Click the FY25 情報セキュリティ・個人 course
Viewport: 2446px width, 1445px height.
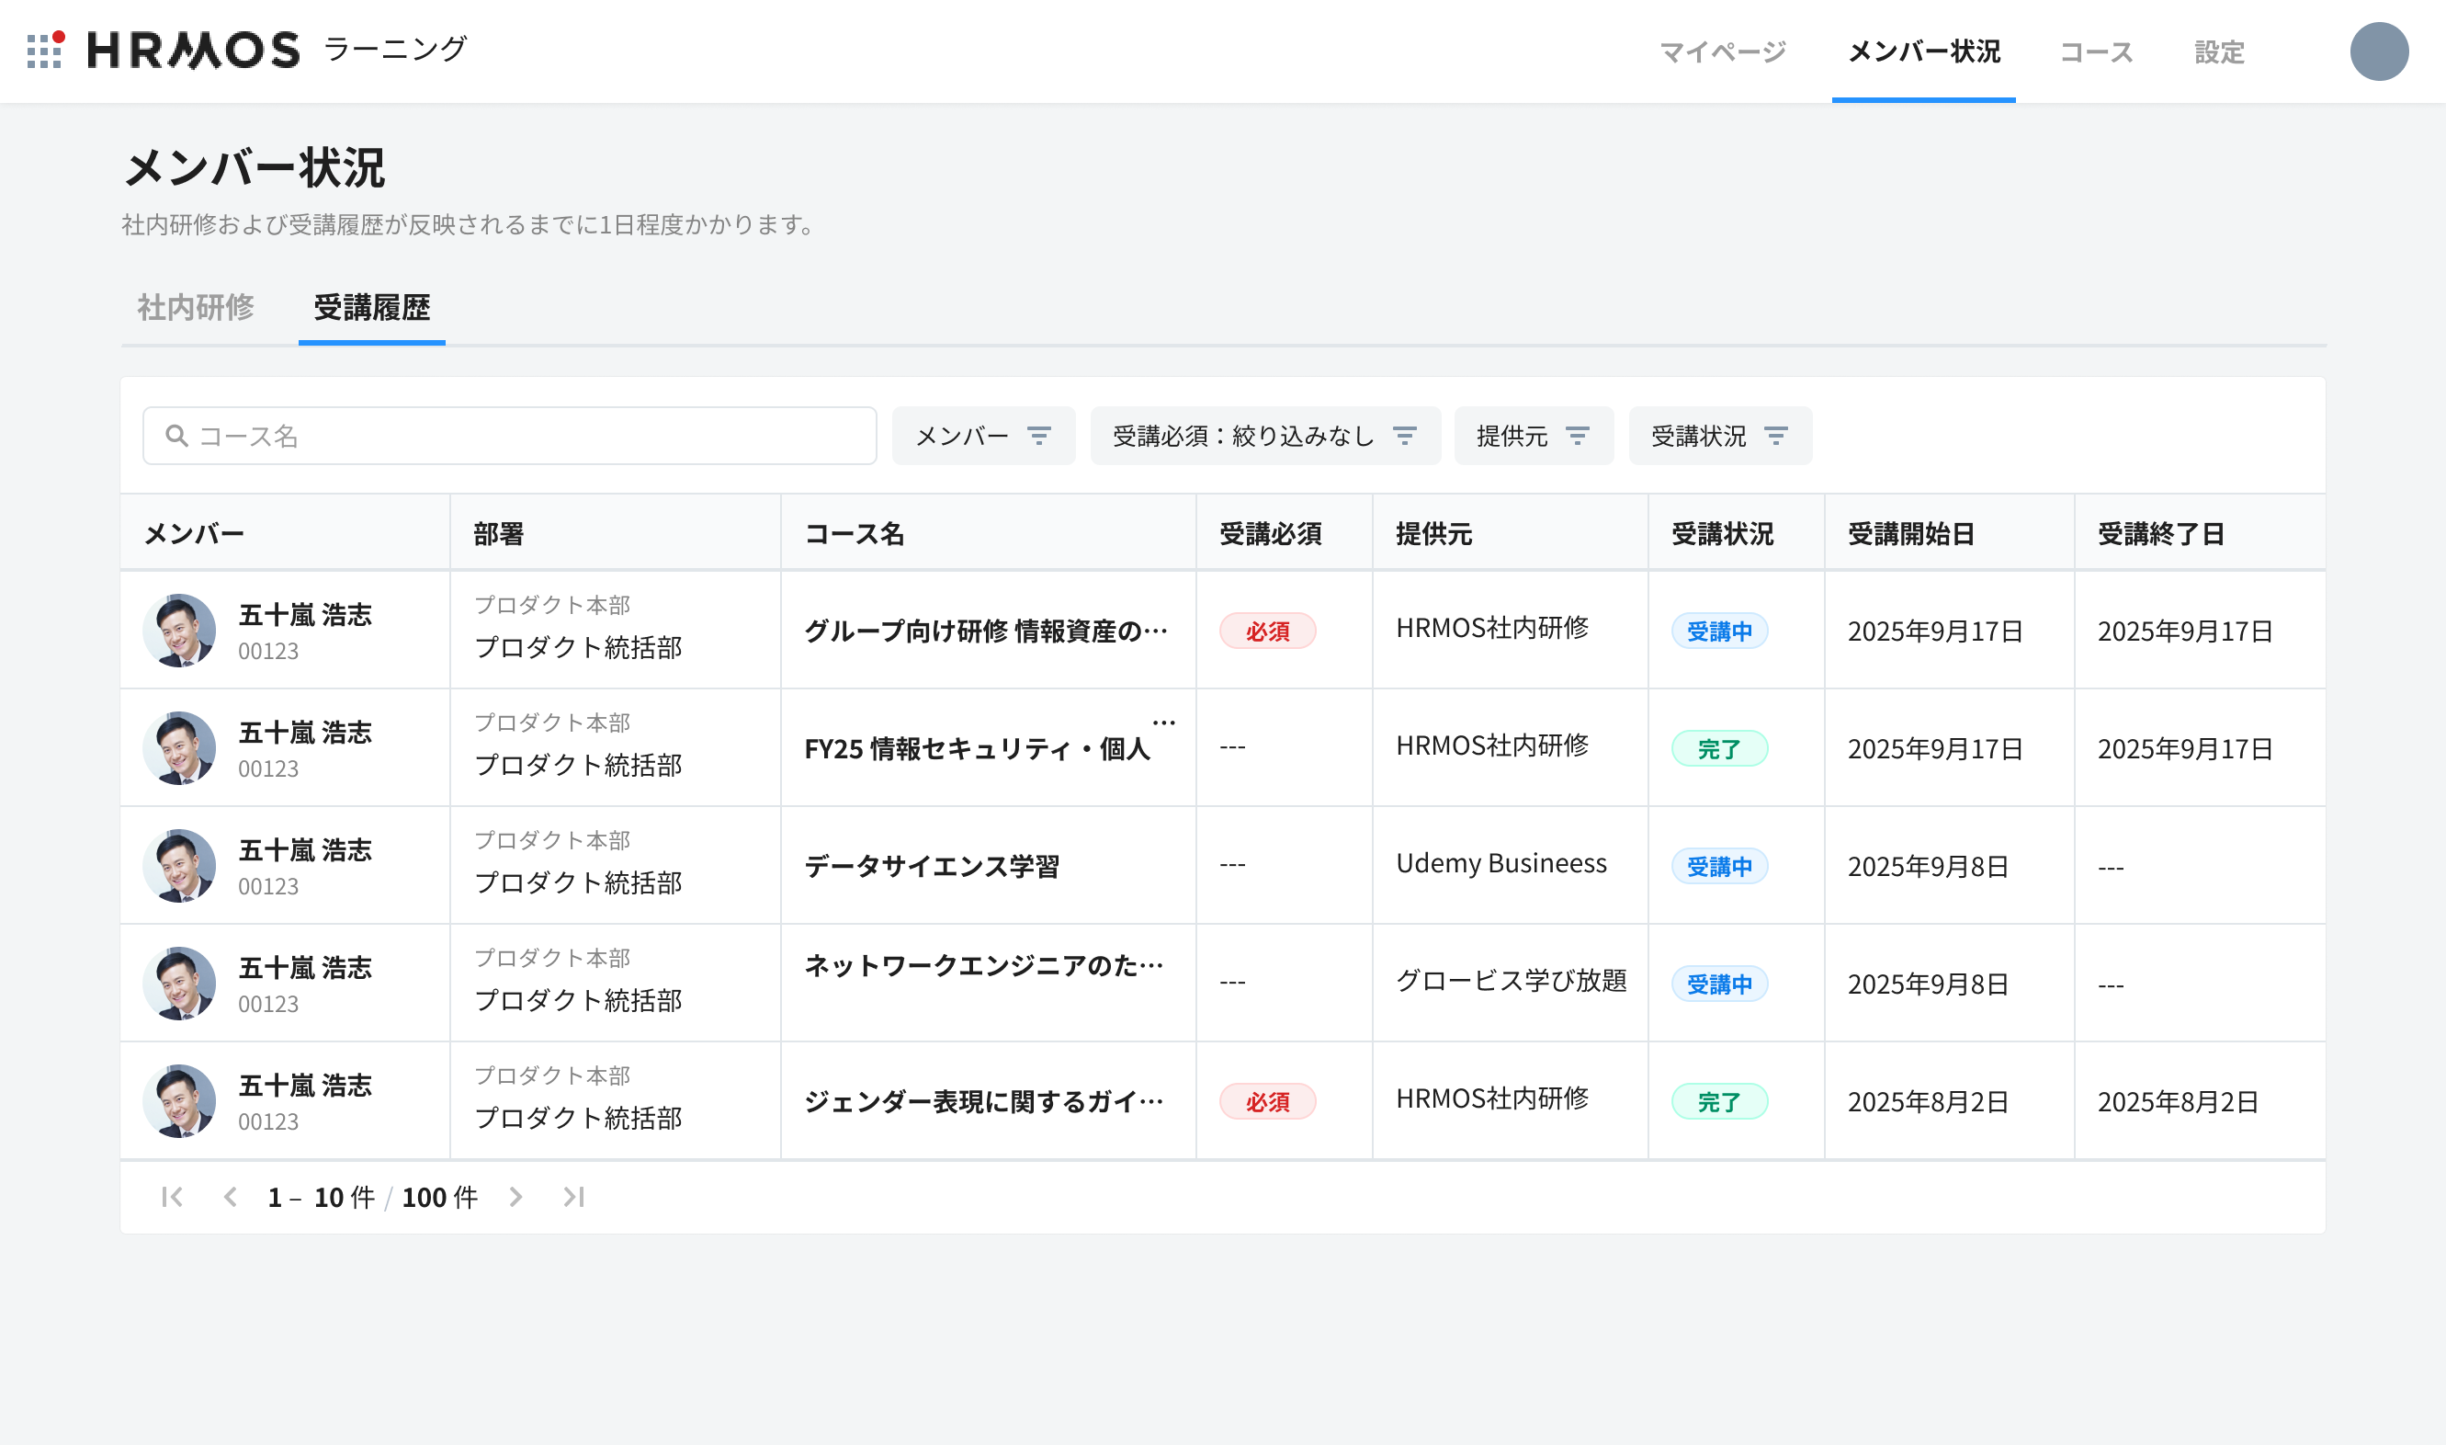click(978, 748)
